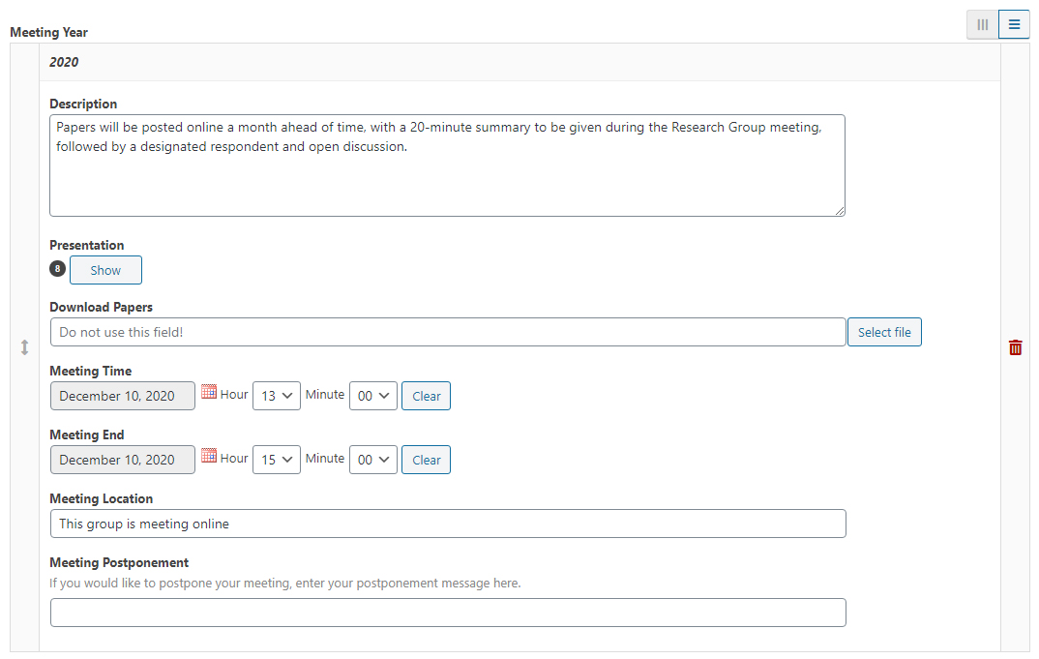Expand the Meeting End Hour dropdown
The width and height of the screenshot is (1039, 659).
(277, 460)
